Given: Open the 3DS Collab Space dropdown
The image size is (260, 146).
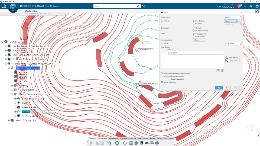Looking at the screenshot, I should pyautogui.click(x=226, y=7).
